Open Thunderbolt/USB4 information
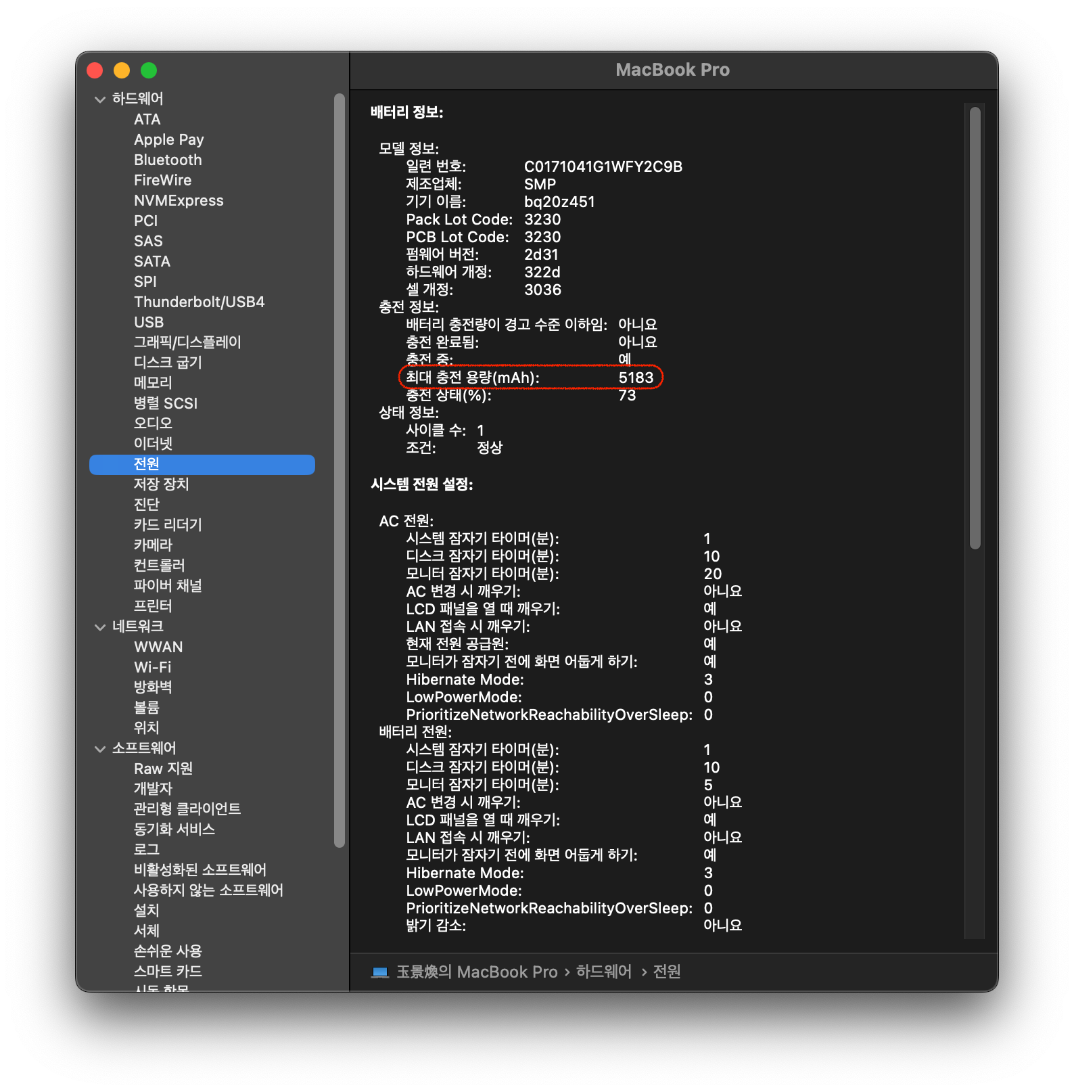This screenshot has height=1092, width=1074. [199, 302]
